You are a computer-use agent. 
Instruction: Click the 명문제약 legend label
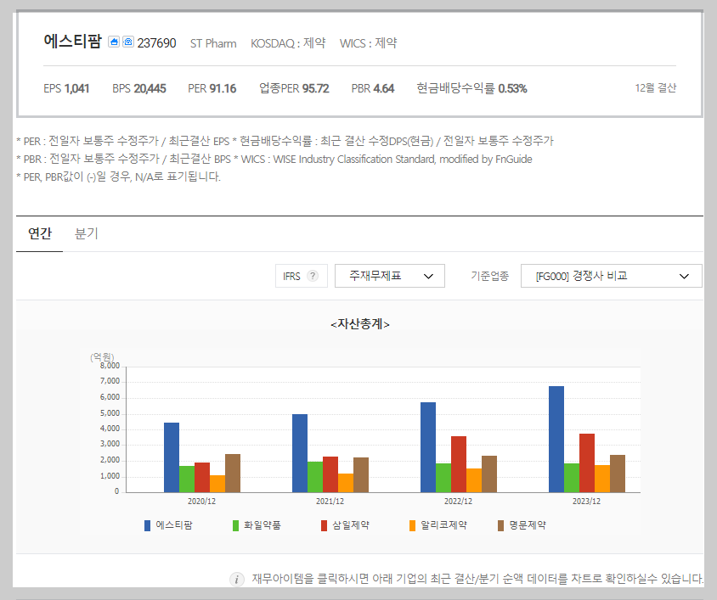click(528, 525)
